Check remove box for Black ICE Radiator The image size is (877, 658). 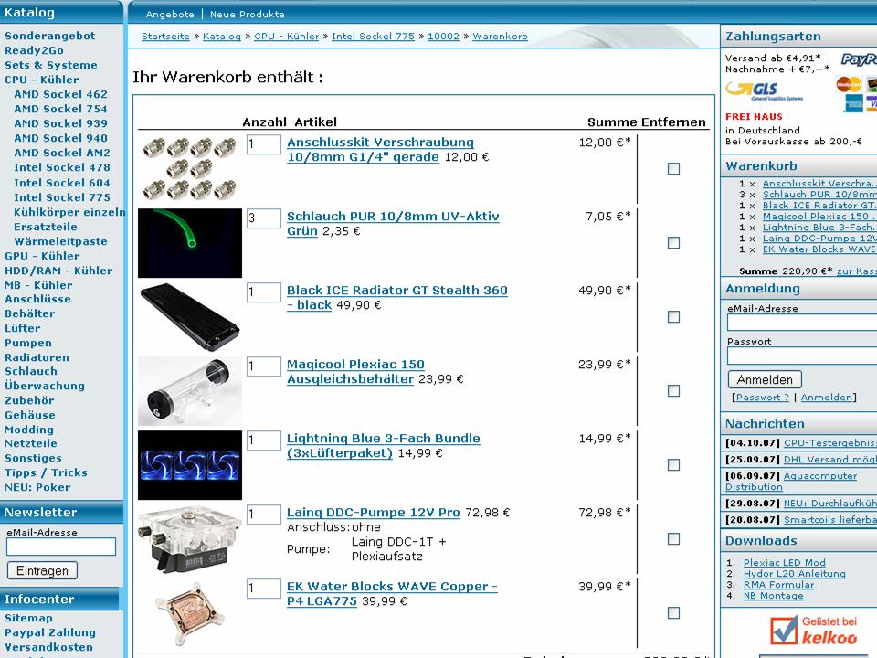[673, 317]
